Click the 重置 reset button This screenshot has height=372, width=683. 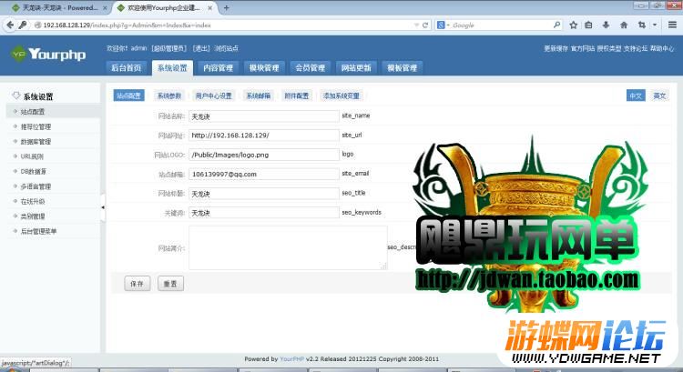coord(170,284)
